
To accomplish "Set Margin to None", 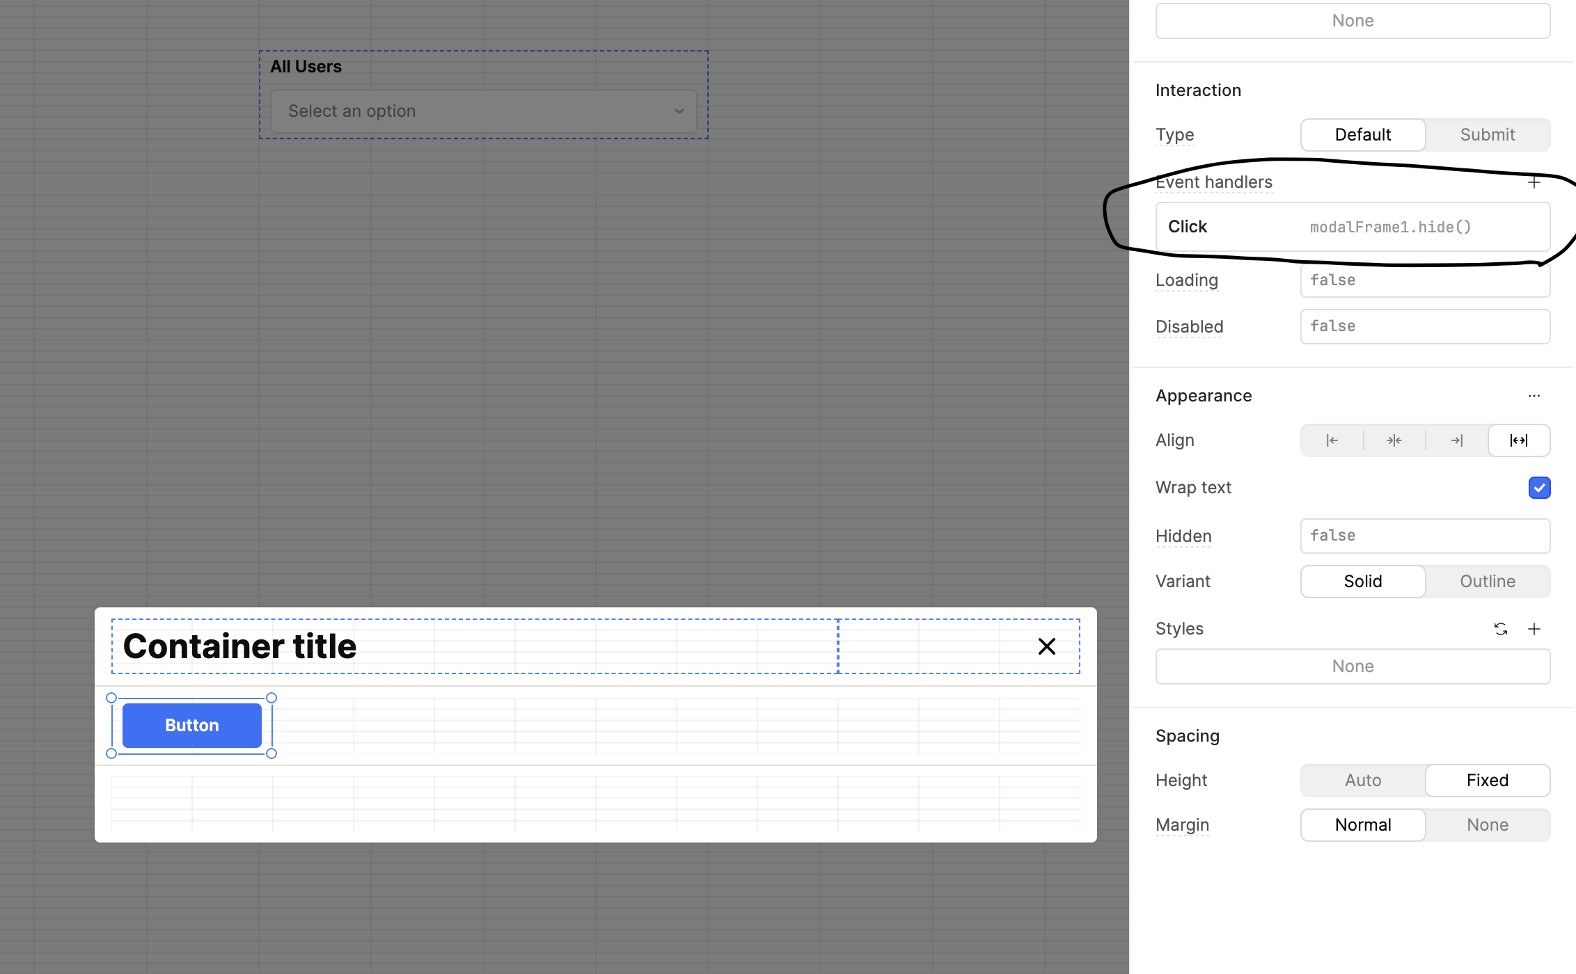I will click(1487, 825).
